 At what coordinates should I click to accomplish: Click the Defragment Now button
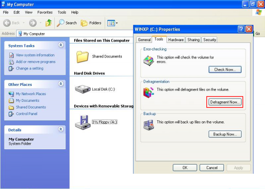pos(225,102)
